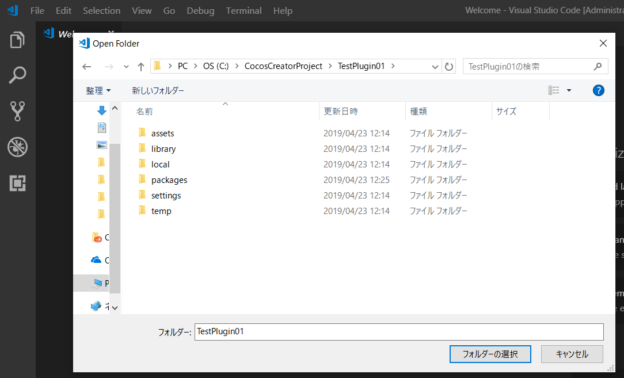Viewport: 624px width, 378px height.
Task: Click the フォルダーの選択 button
Action: 490,354
